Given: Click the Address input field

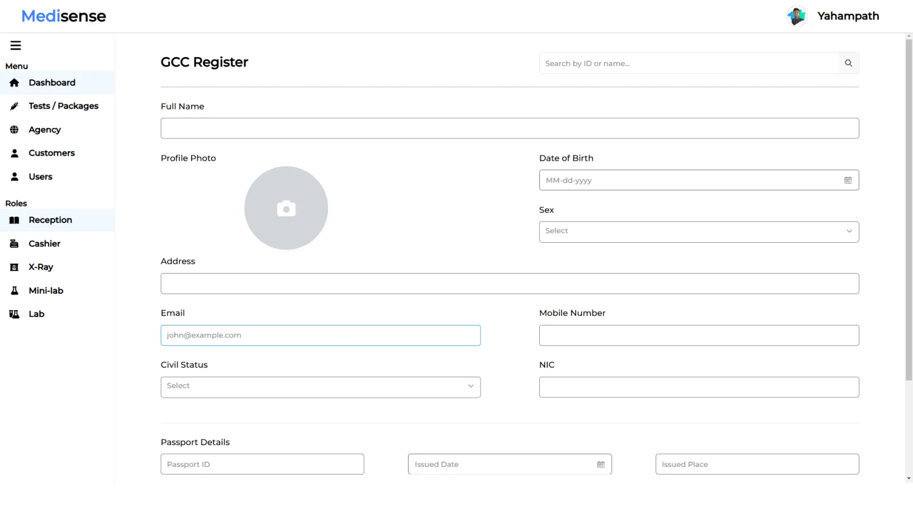Looking at the screenshot, I should point(510,284).
